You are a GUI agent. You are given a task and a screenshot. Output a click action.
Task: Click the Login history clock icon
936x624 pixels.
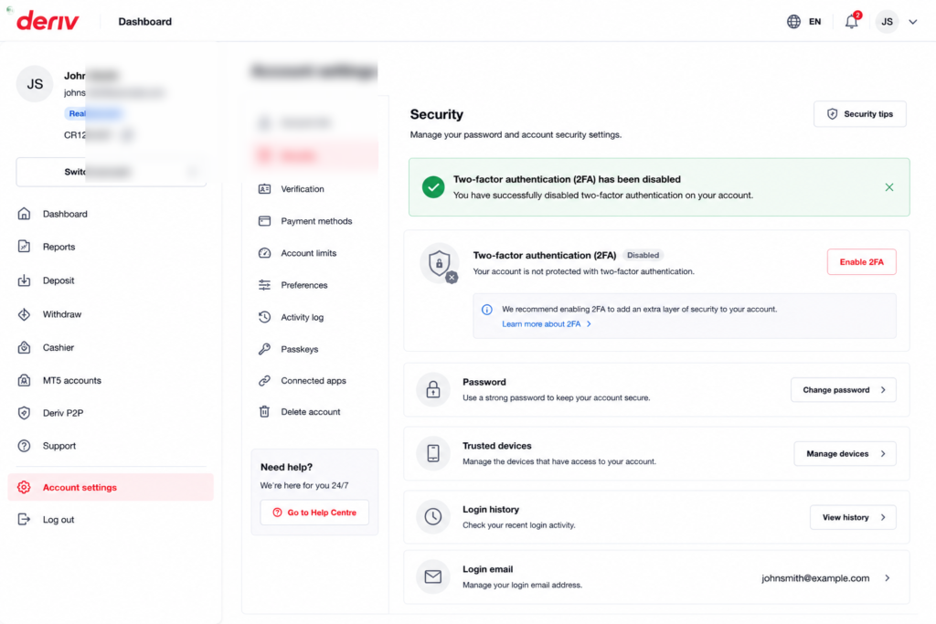pyautogui.click(x=432, y=516)
